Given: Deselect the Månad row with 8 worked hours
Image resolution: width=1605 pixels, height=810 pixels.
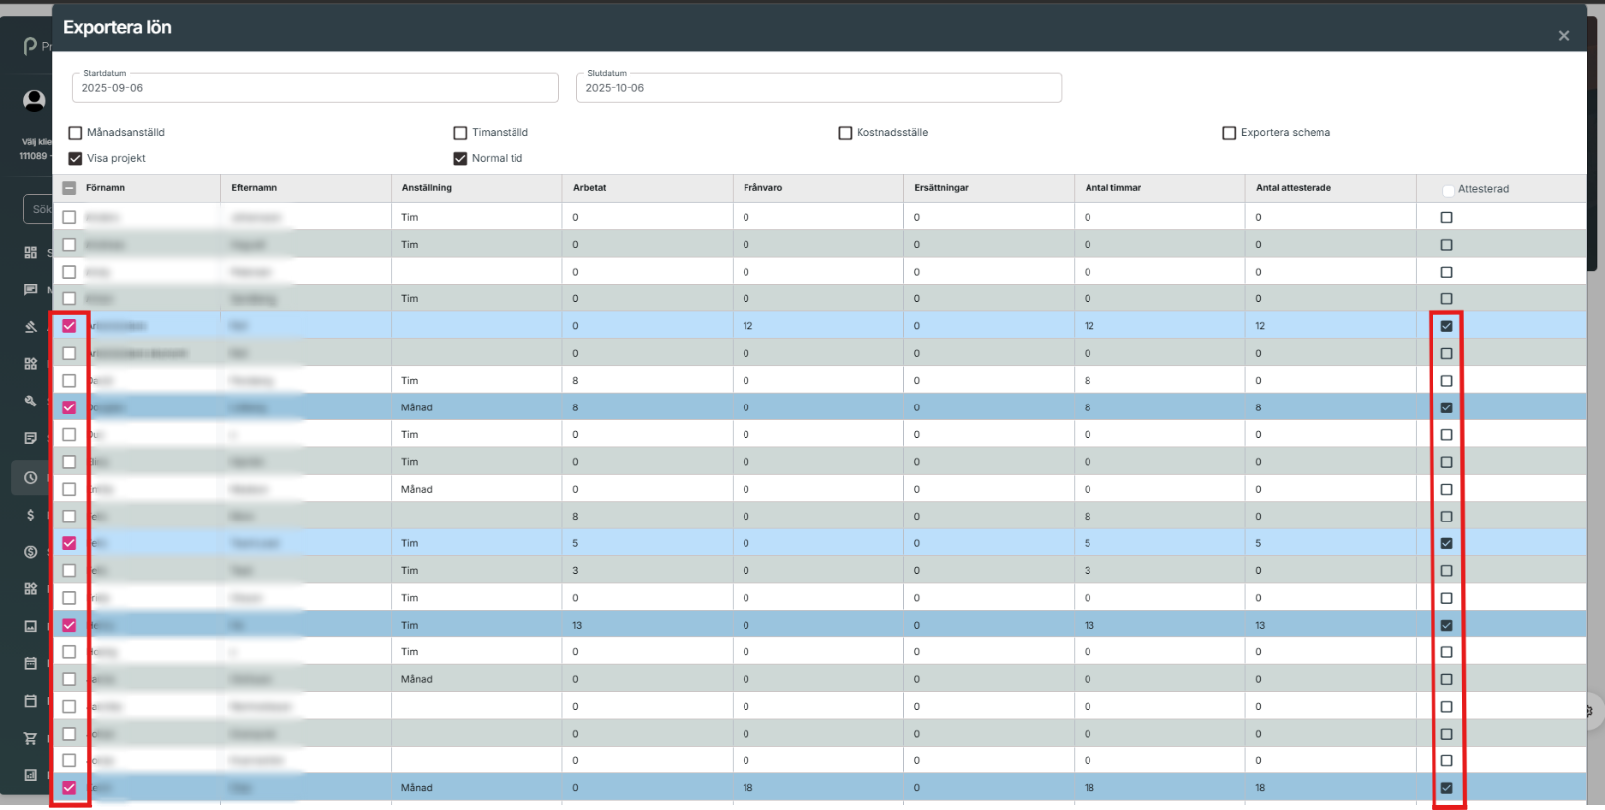Looking at the screenshot, I should [69, 407].
